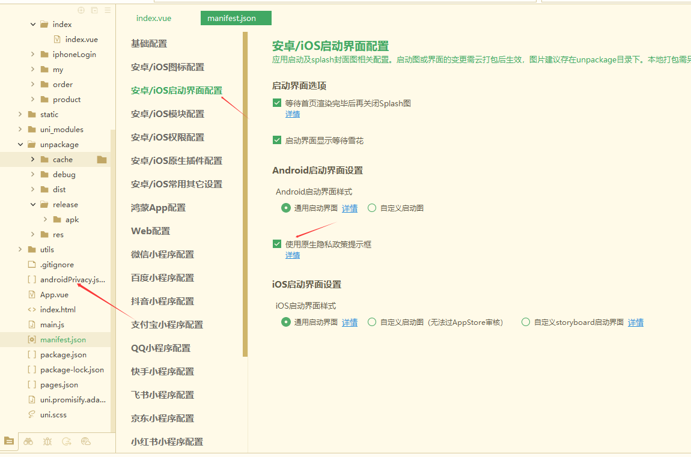Image resolution: width=691 pixels, height=457 pixels.
Task: Open '安卓/iOS模块配置' manifest section
Action: pyautogui.click(x=168, y=114)
